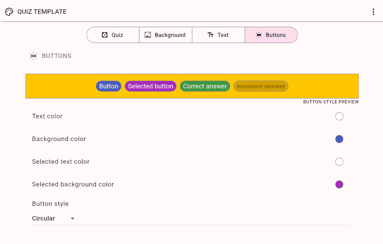Select the Buttons tab icon
Viewport: 383px width, 244px height.
point(259,35)
